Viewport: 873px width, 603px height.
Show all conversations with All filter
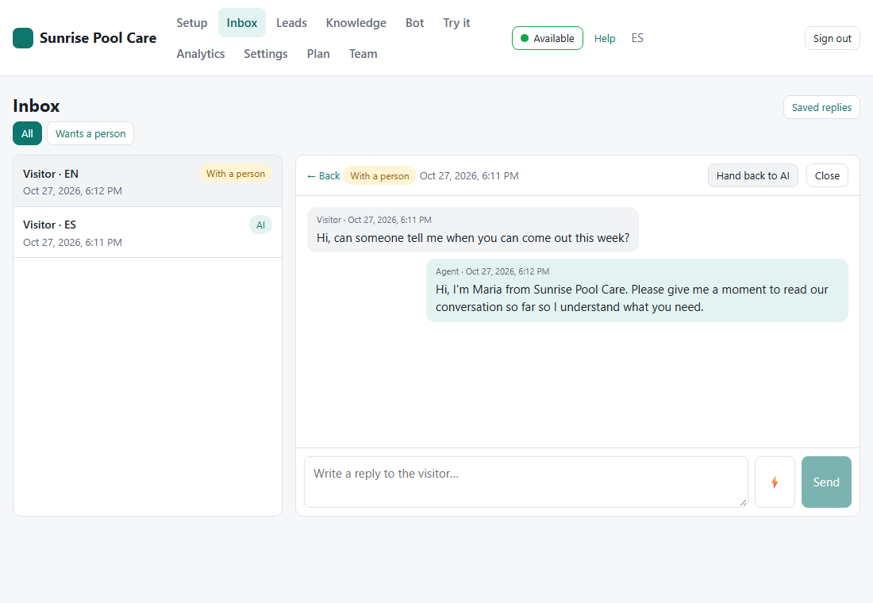27,133
